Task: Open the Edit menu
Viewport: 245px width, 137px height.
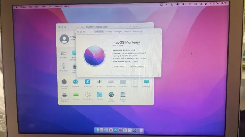Action: click(x=37, y=7)
